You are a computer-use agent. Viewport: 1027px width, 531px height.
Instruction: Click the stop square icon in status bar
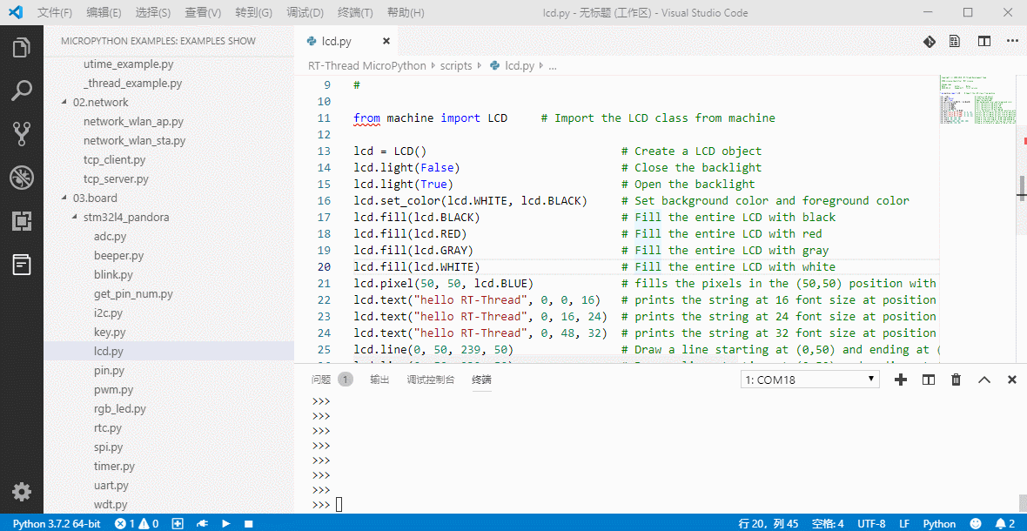point(248,523)
